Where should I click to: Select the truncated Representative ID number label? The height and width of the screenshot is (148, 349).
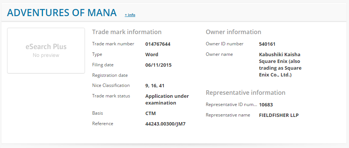232,105
